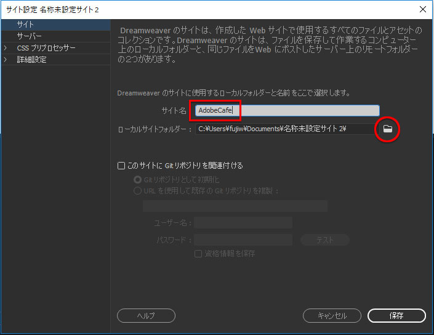Expand the 詳細設定 category arrow
Screen dimensions: 434x335
6,60
